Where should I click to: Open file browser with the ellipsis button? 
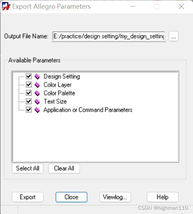point(174,36)
